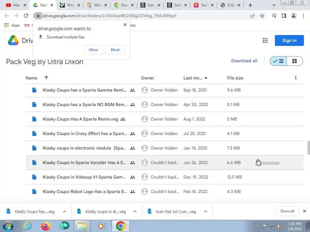This screenshot has width=310, height=232.
Task: Switch to the first Win tab
Action: click(70, 5)
